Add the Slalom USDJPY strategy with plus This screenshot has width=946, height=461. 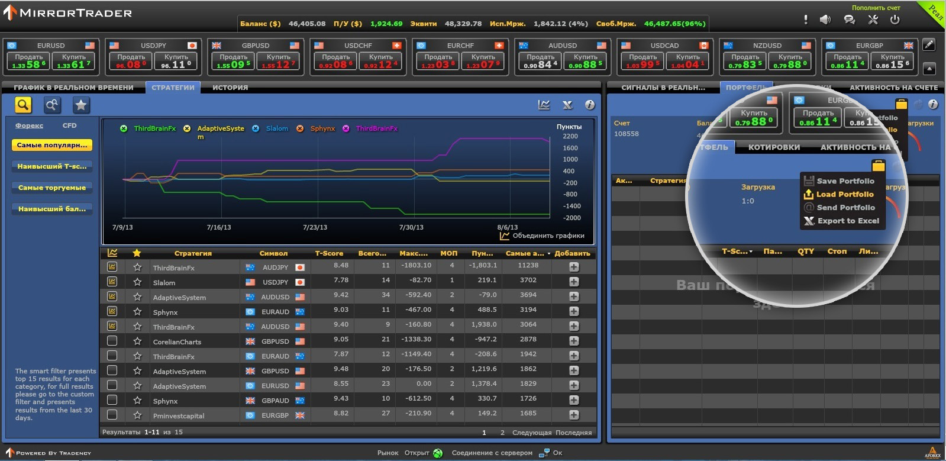[574, 282]
